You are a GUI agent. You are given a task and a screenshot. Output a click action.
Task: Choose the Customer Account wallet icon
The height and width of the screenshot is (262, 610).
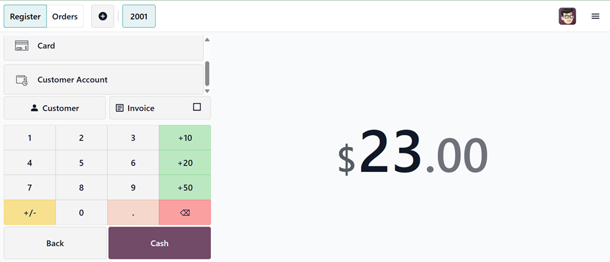[22, 80]
